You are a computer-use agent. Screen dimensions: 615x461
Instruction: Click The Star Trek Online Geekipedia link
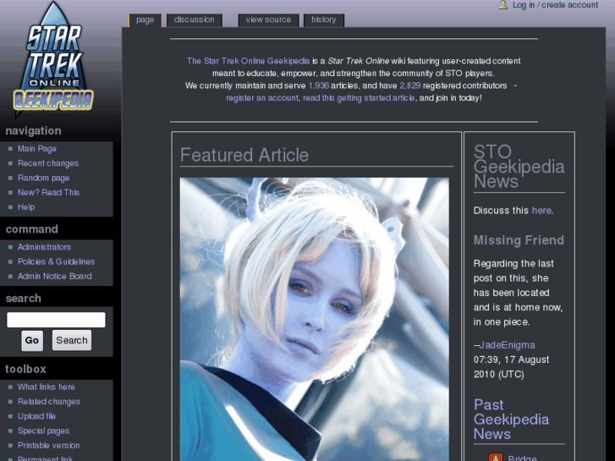(248, 61)
